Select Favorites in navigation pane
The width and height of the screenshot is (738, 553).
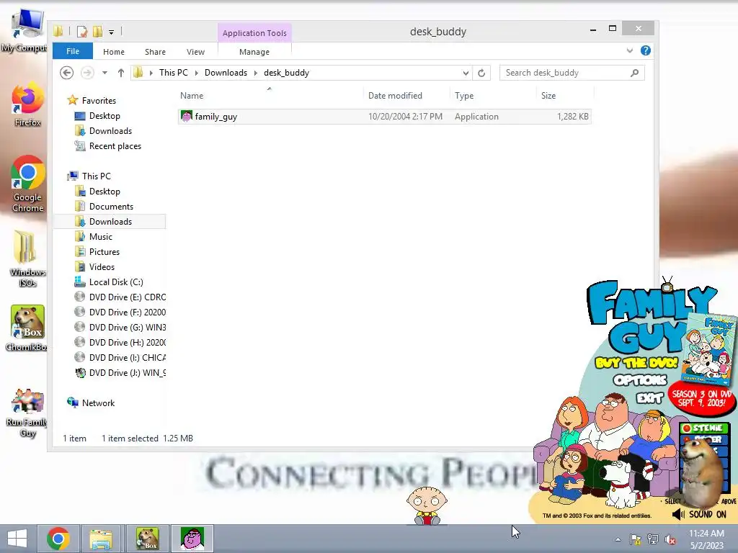point(92,101)
